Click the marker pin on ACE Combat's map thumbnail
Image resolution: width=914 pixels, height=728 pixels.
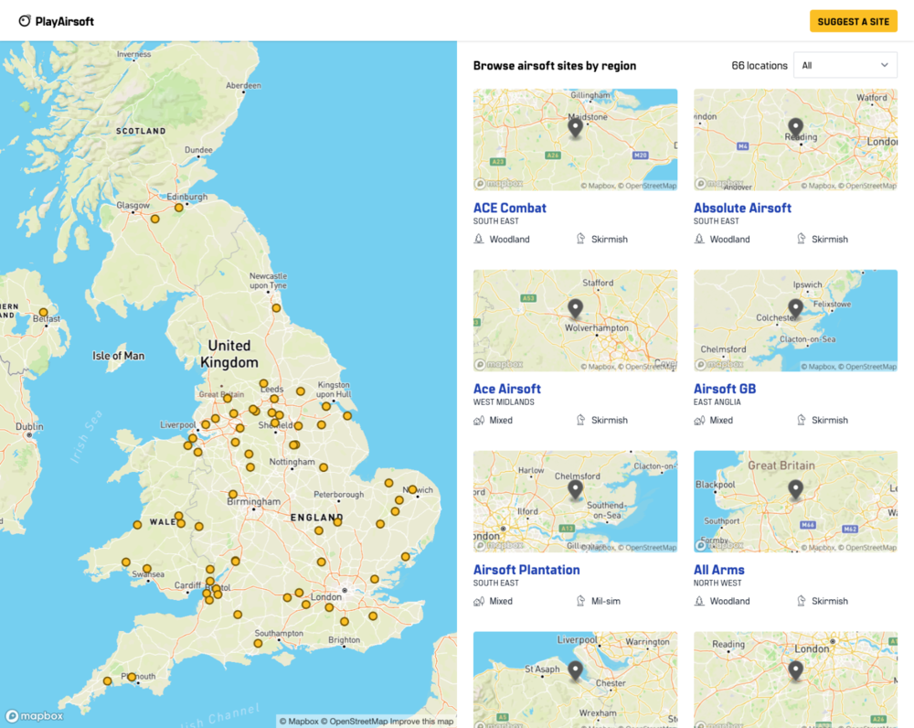575,128
